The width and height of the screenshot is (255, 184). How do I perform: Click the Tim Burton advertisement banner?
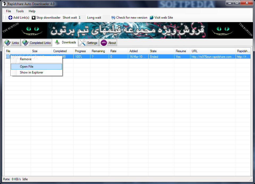[127, 30]
